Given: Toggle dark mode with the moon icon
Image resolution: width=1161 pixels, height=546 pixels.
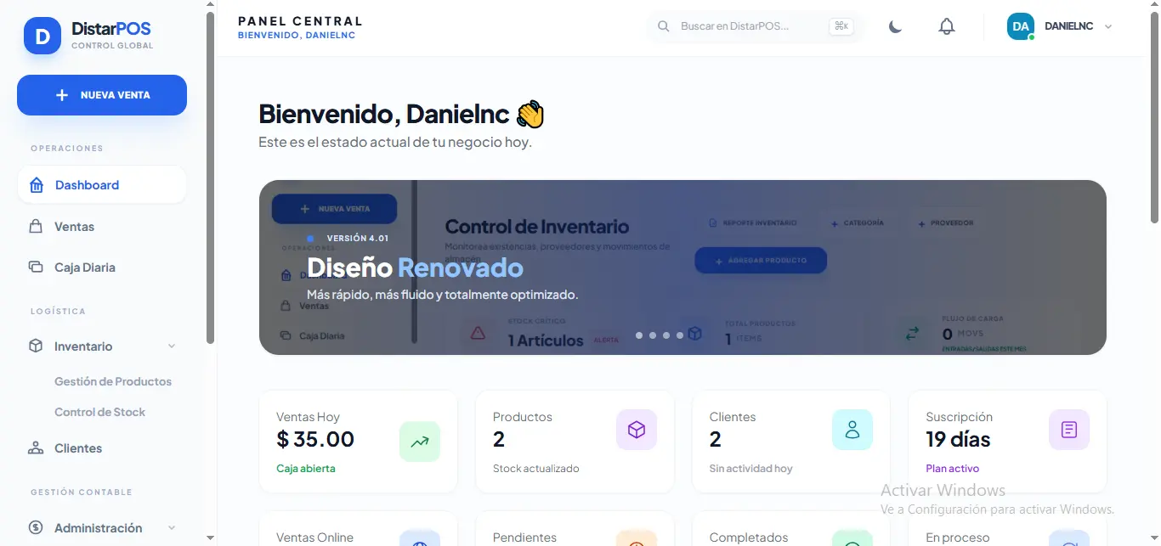Looking at the screenshot, I should [x=895, y=26].
